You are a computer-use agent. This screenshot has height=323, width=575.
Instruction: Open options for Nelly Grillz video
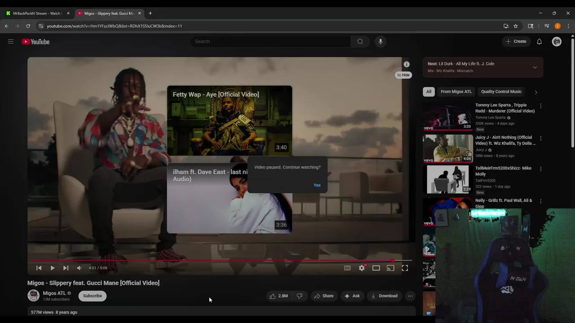[540, 201]
